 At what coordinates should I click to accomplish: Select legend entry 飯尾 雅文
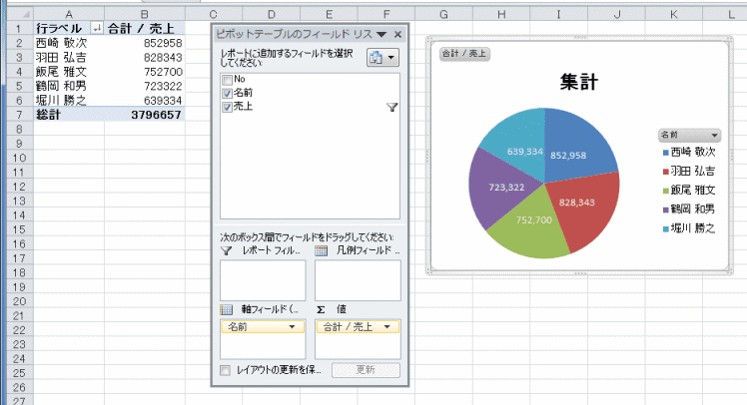pyautogui.click(x=689, y=191)
